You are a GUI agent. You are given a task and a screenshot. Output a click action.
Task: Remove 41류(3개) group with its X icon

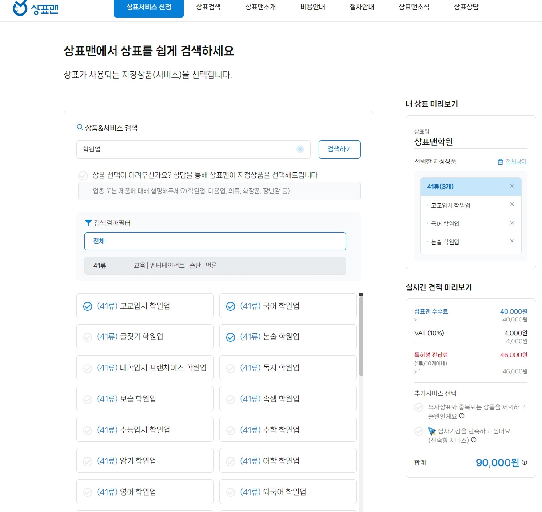click(512, 186)
